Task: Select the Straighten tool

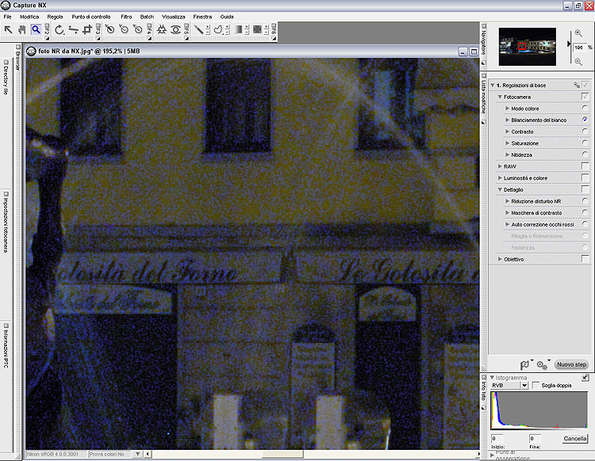Action: [x=73, y=29]
